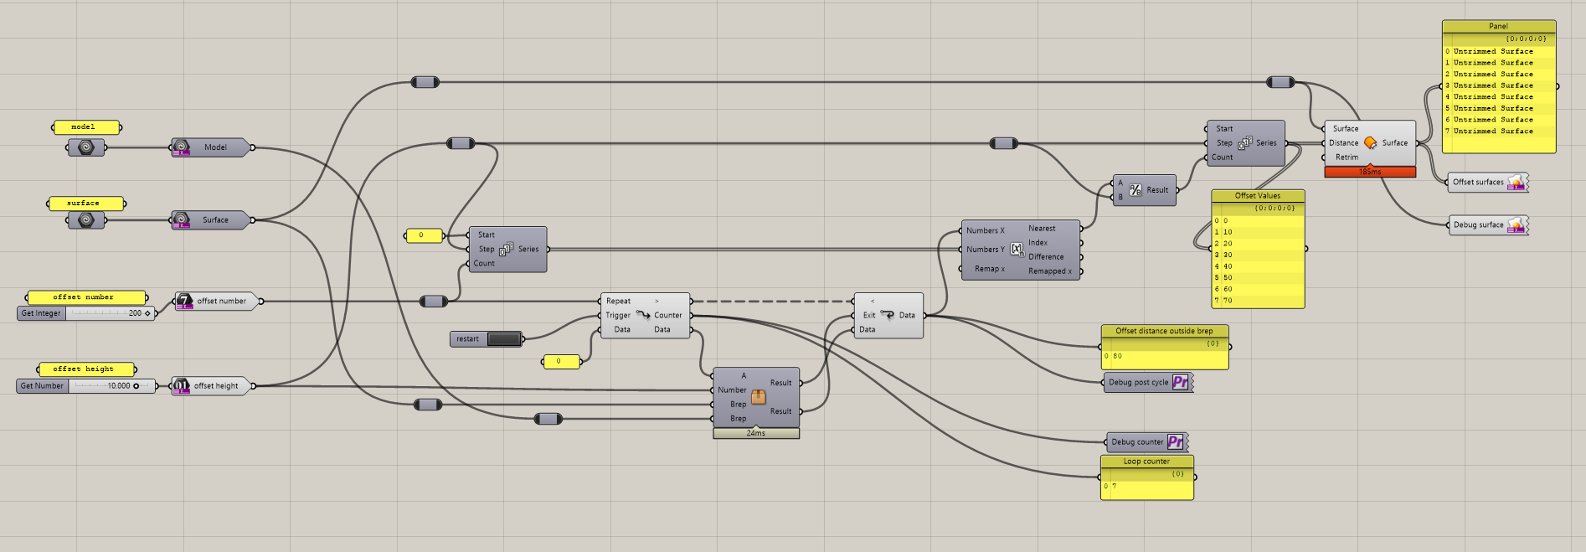This screenshot has width=1586, height=552.
Task: Click the Get Number slider value 10.000
Action: point(119,386)
